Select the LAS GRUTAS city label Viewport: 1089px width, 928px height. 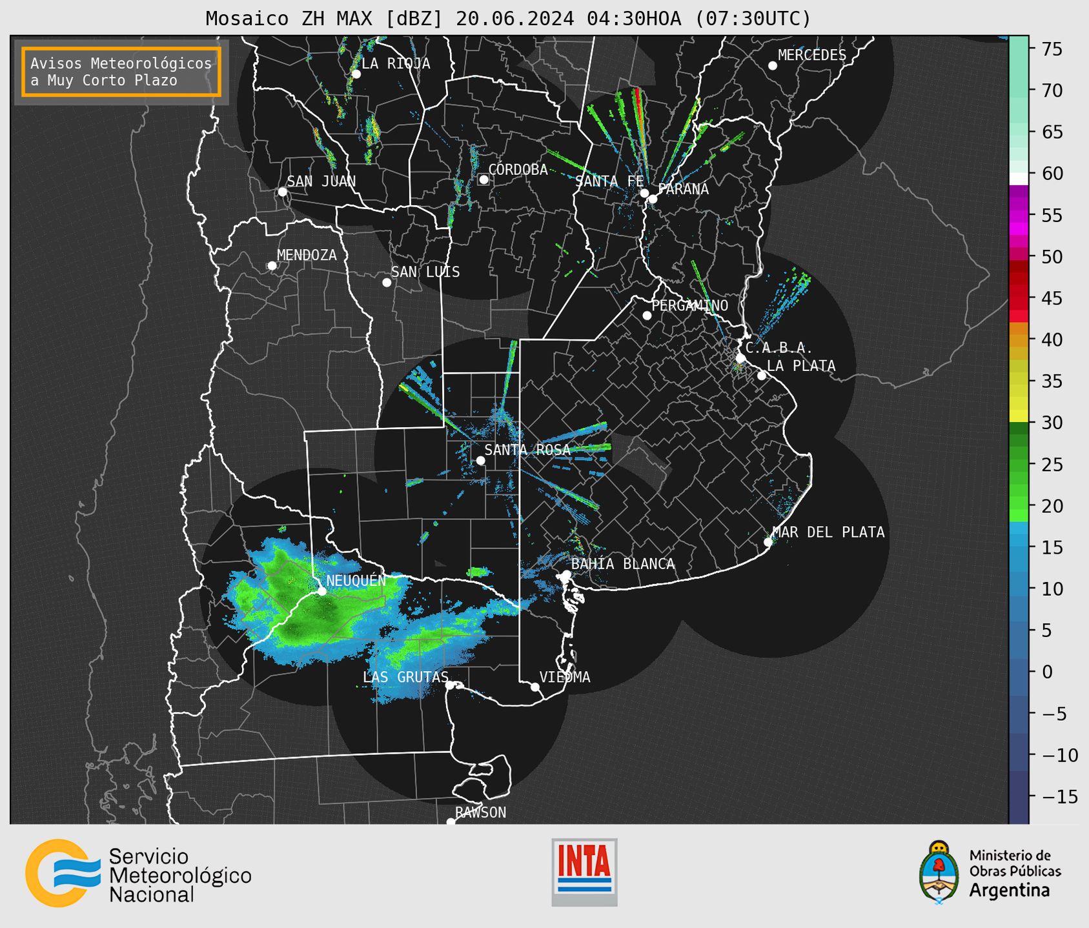[405, 677]
